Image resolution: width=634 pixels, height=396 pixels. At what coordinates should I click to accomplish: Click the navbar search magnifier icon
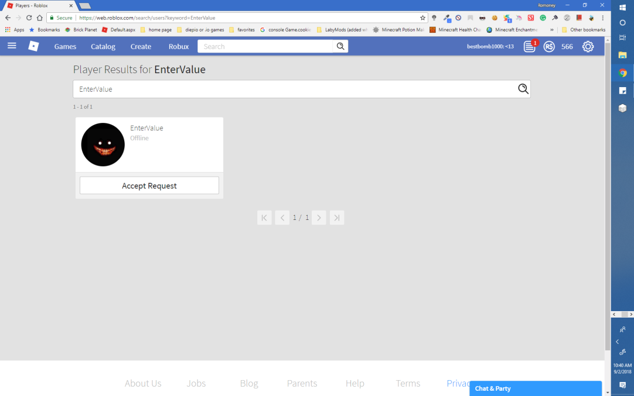pyautogui.click(x=340, y=46)
